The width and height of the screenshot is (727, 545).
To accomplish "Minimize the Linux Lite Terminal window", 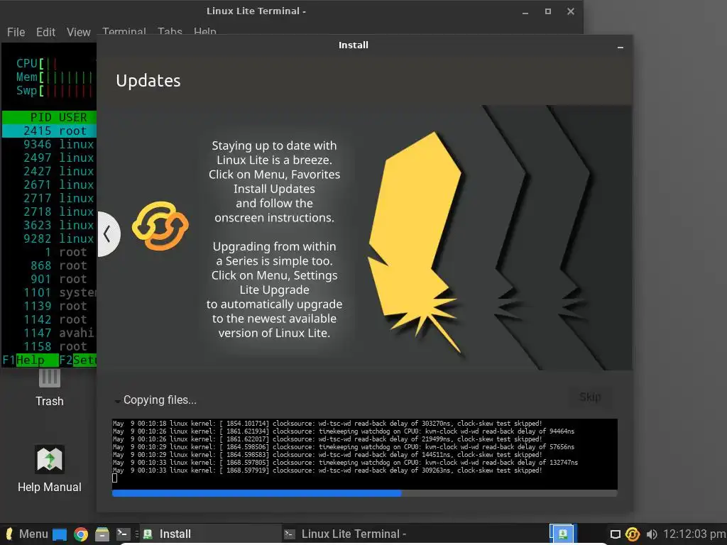I will [525, 12].
